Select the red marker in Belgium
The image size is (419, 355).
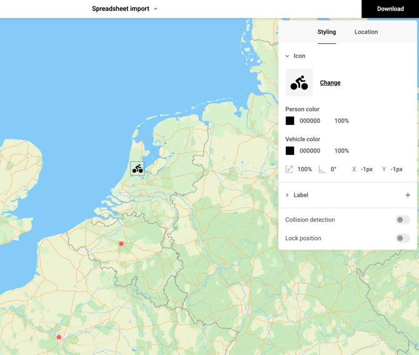click(x=121, y=244)
